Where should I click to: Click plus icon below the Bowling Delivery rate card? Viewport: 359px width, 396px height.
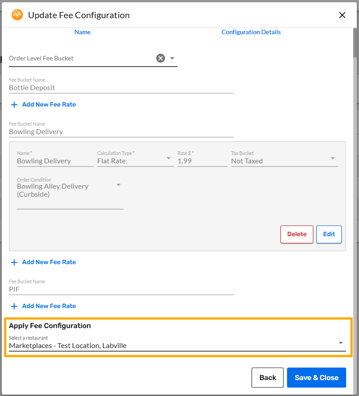point(14,262)
